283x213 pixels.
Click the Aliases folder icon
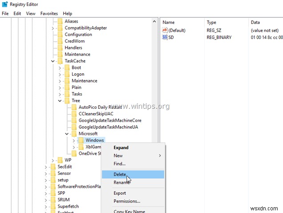click(60, 21)
